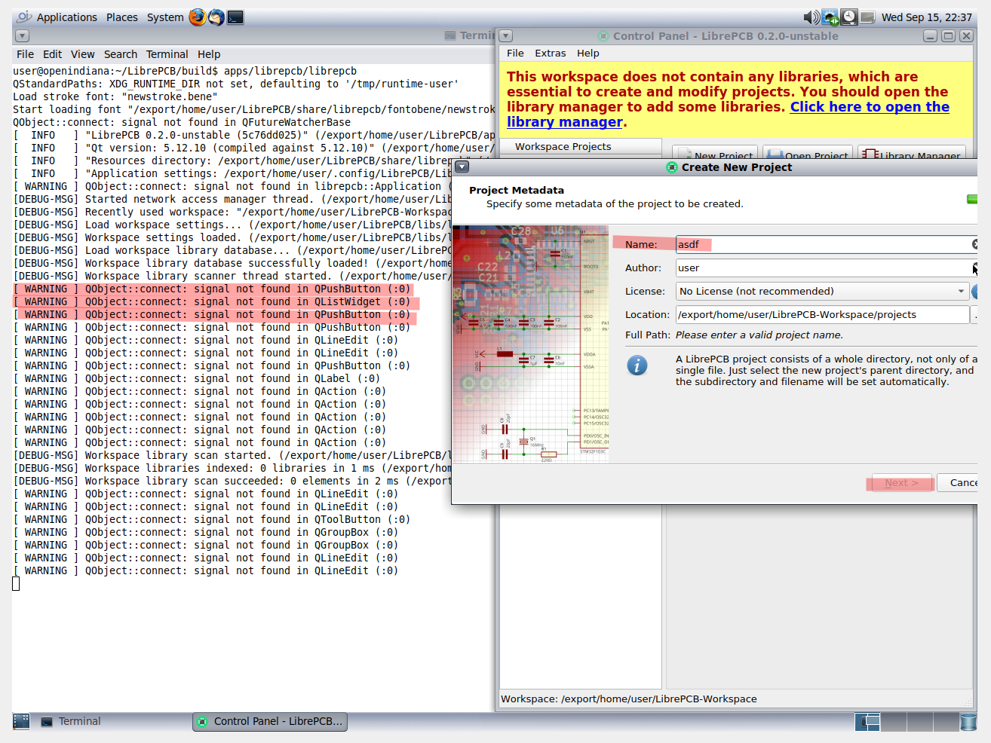The width and height of the screenshot is (991, 743).
Task: Clear the project name using the X icon
Action: pos(975,243)
